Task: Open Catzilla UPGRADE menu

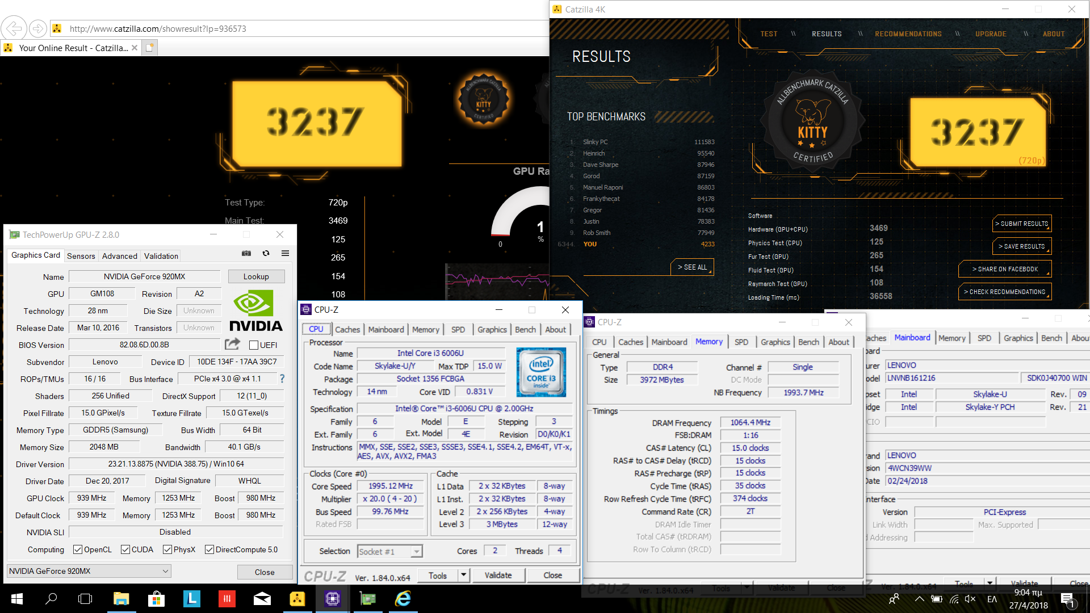Action: 991,34
